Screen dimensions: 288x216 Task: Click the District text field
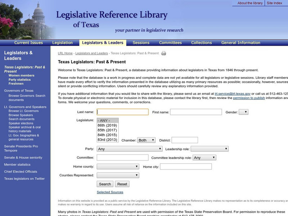184,140
